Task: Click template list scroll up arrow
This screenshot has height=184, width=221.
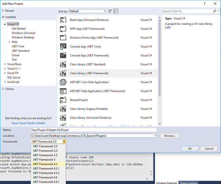Action: [x=160, y=18]
